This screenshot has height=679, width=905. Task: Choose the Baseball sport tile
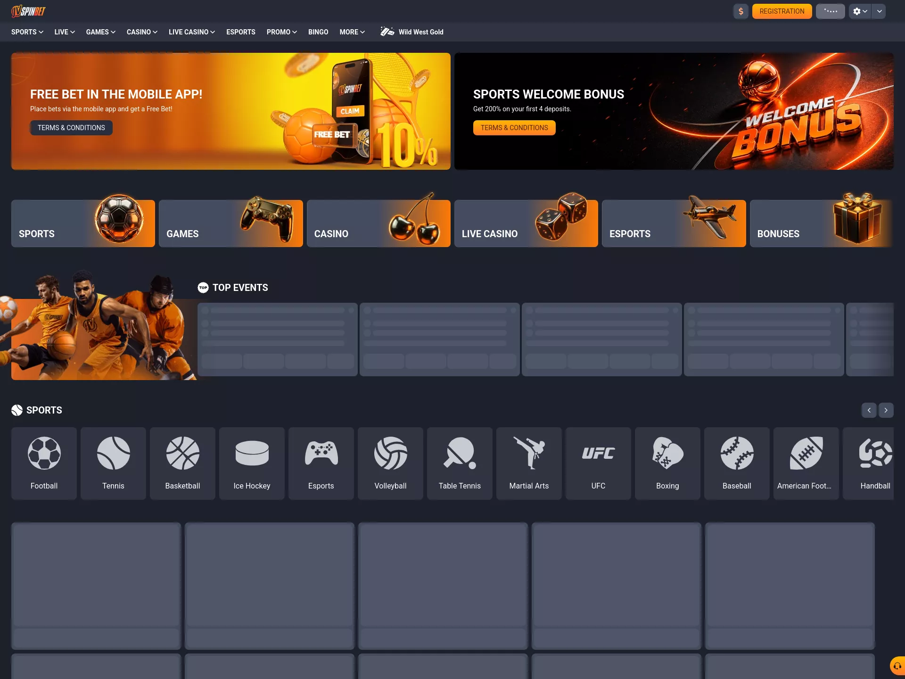coord(737,463)
